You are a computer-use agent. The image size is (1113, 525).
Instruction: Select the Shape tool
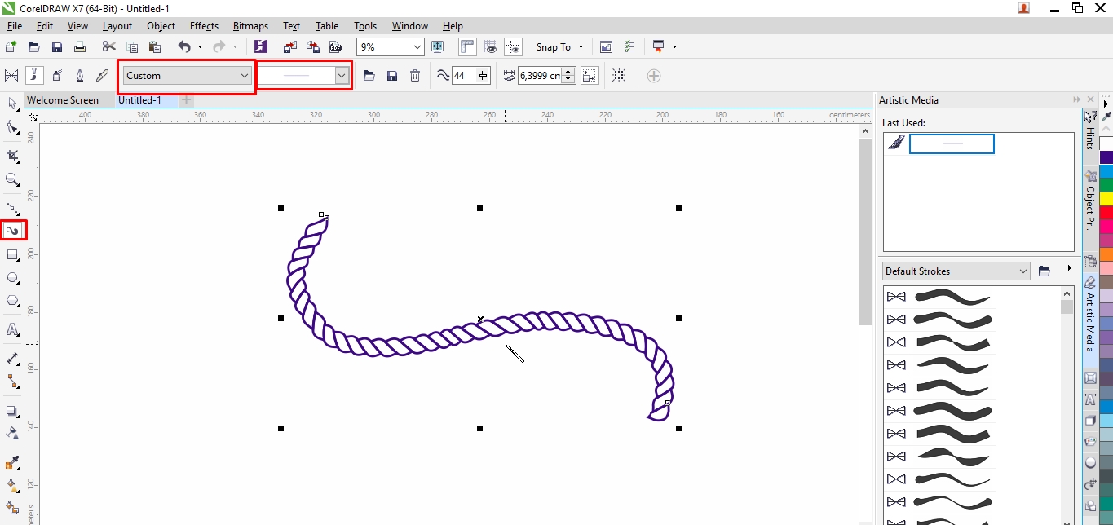click(12, 127)
